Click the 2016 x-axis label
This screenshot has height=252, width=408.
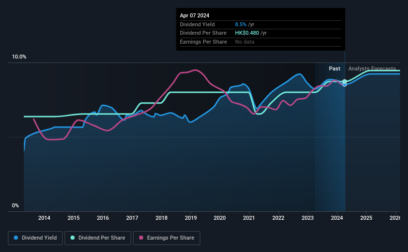pyautogui.click(x=103, y=218)
